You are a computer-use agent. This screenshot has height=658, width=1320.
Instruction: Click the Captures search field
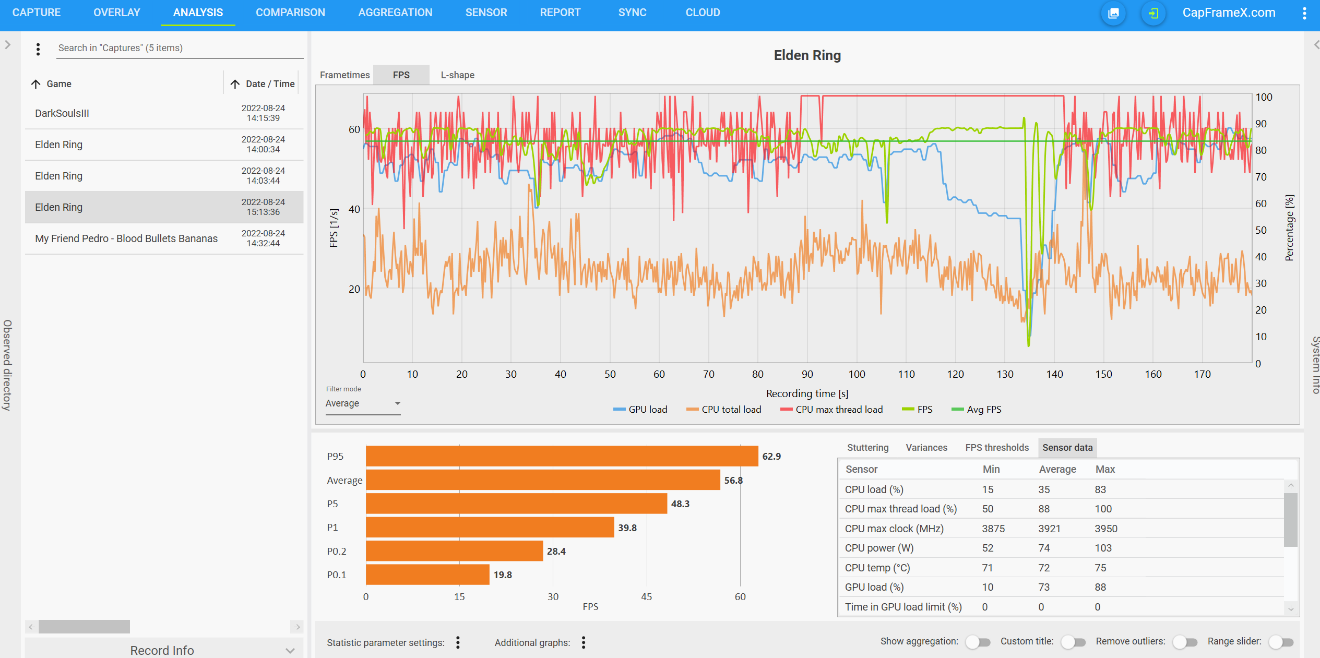coord(180,48)
